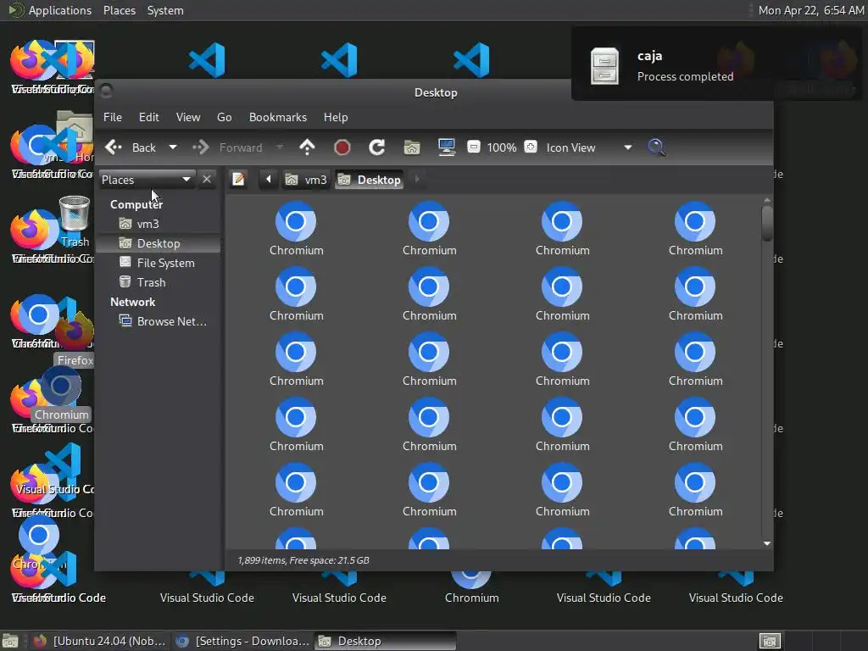Open the Bookmarks menu
Screen dimensions: 868x651
coord(278,117)
